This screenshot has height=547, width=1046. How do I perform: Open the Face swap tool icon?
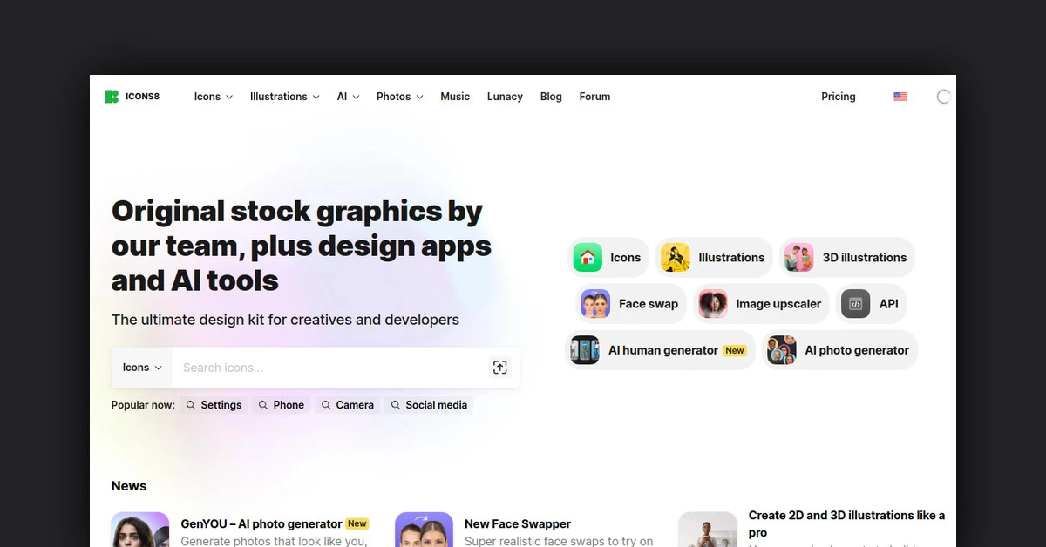click(595, 304)
